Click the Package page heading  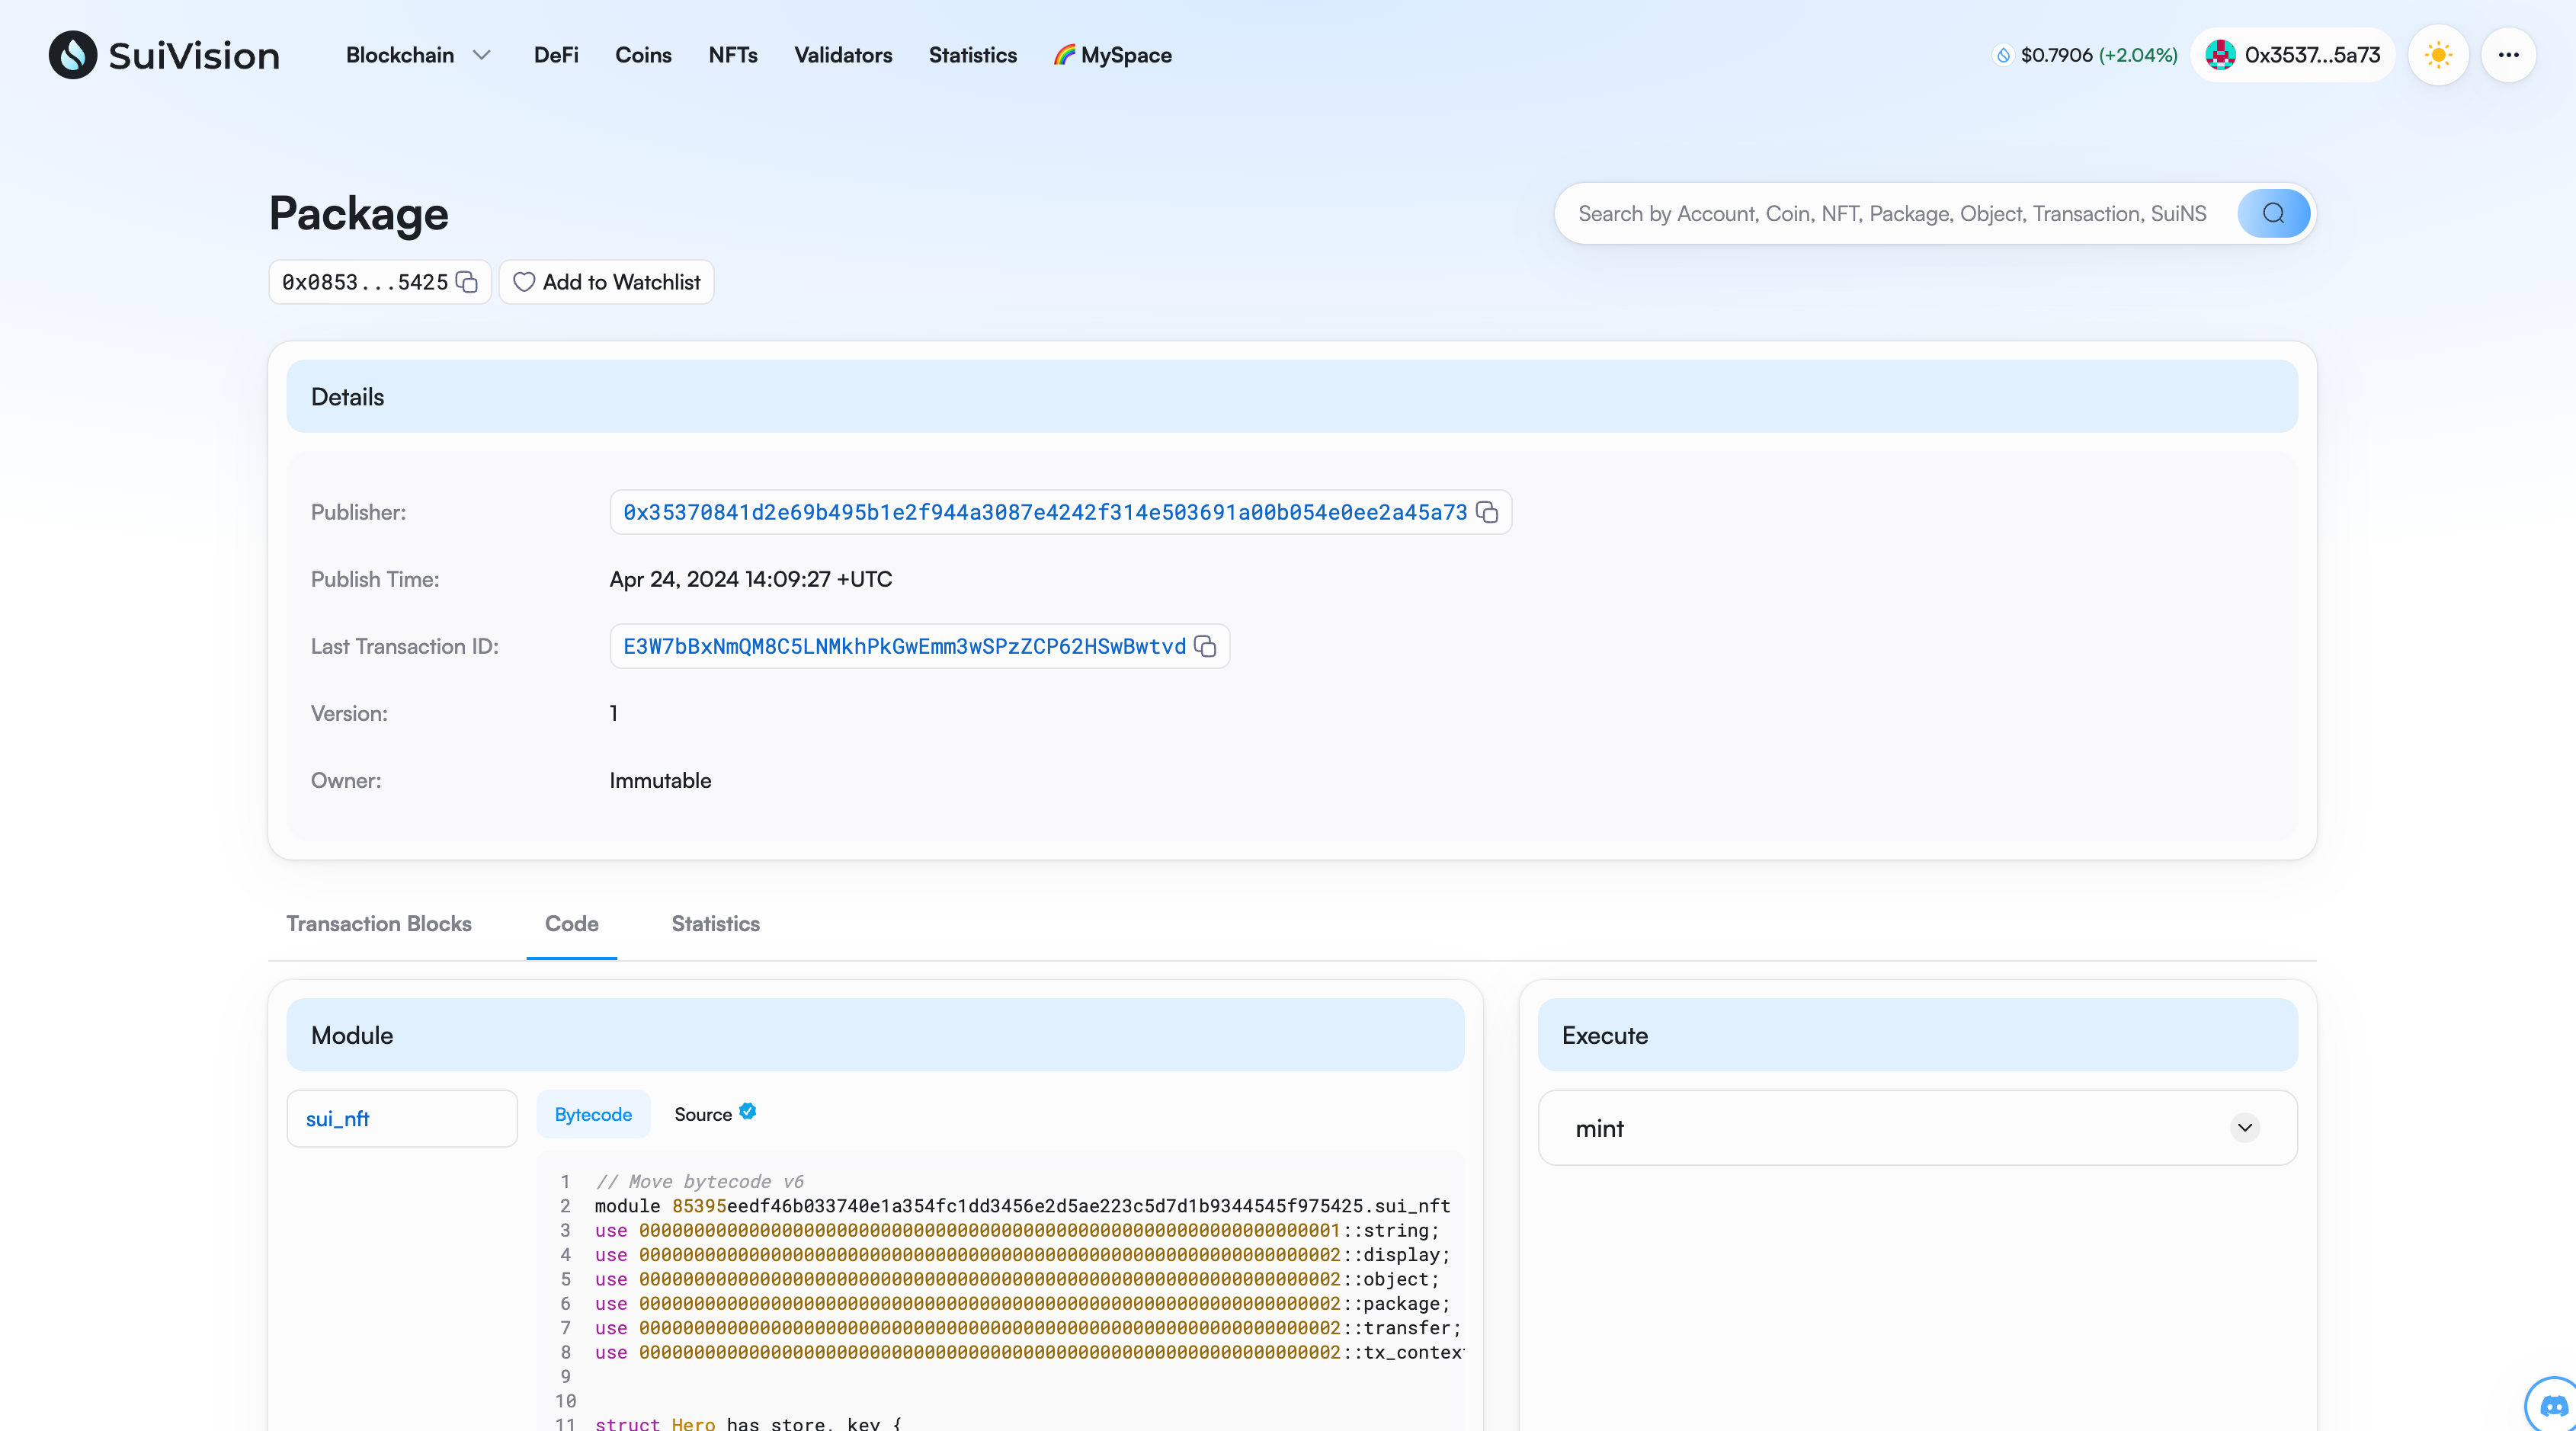[x=358, y=214]
